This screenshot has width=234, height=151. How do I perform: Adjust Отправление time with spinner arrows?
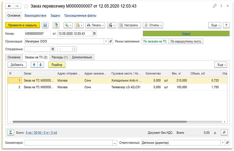[74, 49]
